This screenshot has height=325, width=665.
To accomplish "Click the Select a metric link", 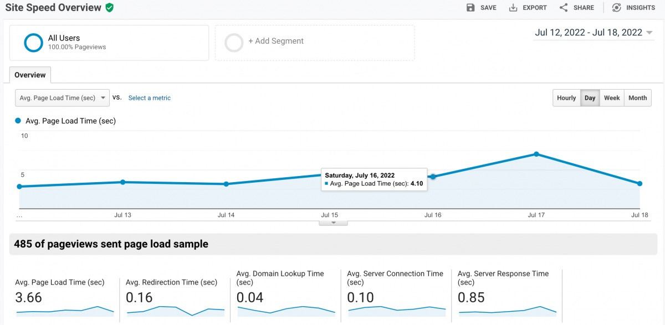I will click(x=149, y=97).
